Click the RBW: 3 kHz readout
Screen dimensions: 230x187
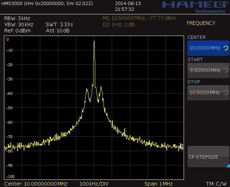coord(17,18)
